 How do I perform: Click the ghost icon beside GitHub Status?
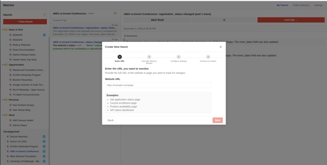pos(11,125)
